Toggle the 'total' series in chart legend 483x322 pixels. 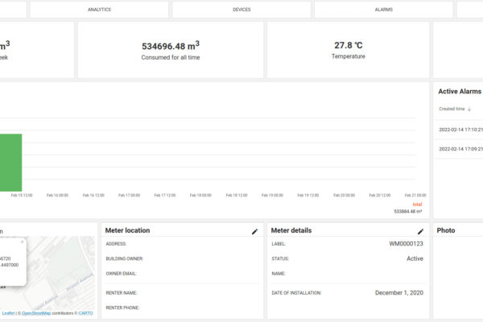417,204
